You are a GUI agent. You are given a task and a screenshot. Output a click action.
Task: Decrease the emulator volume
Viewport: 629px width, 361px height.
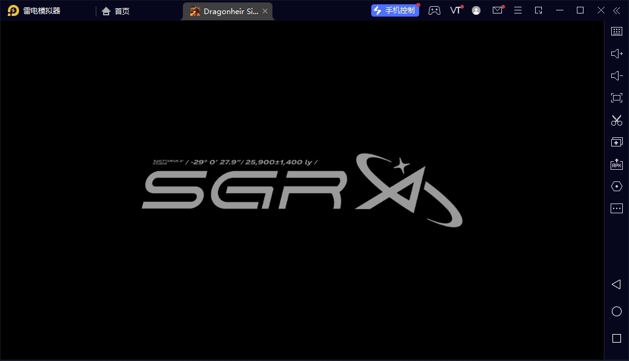click(617, 76)
